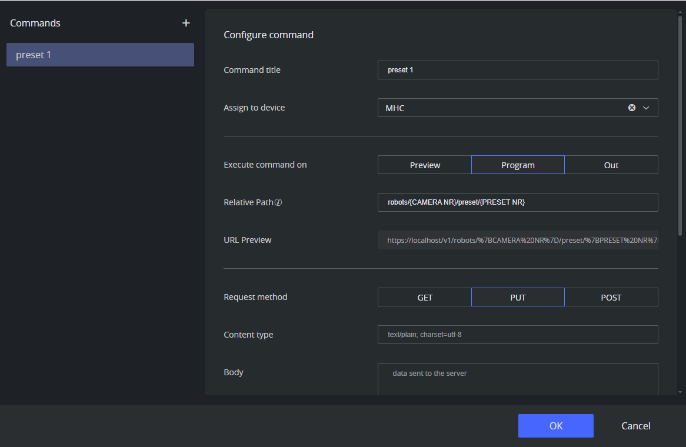Screen dimensions: 686x447
Task: Add a new command with plus icon
Action: tap(186, 23)
